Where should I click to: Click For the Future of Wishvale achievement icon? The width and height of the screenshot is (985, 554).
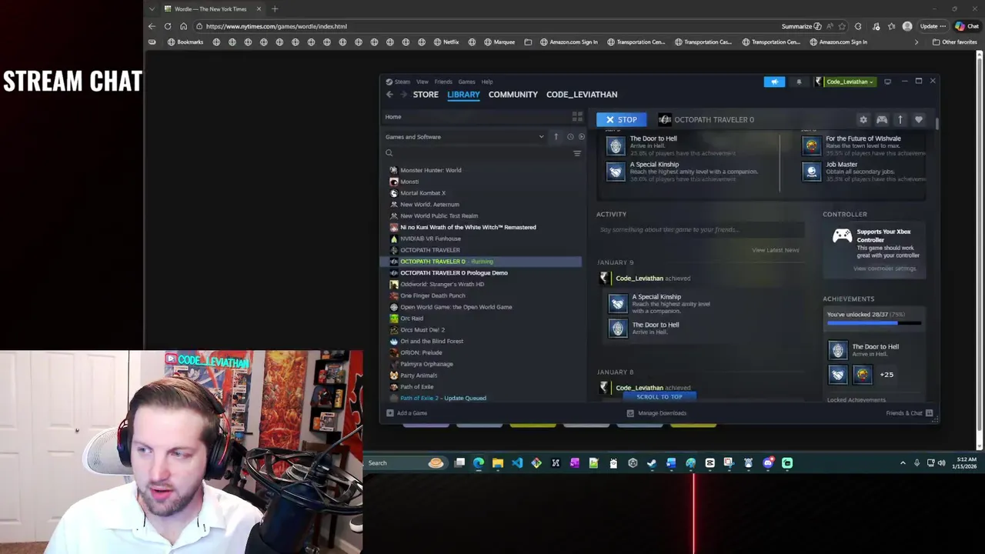(x=812, y=145)
